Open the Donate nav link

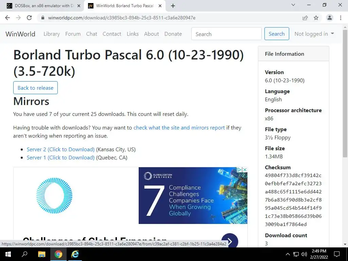click(173, 34)
